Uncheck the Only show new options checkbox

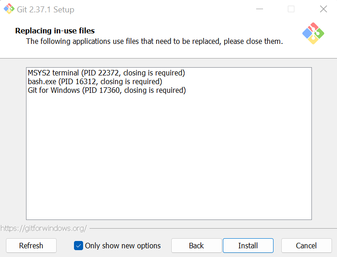coord(79,246)
